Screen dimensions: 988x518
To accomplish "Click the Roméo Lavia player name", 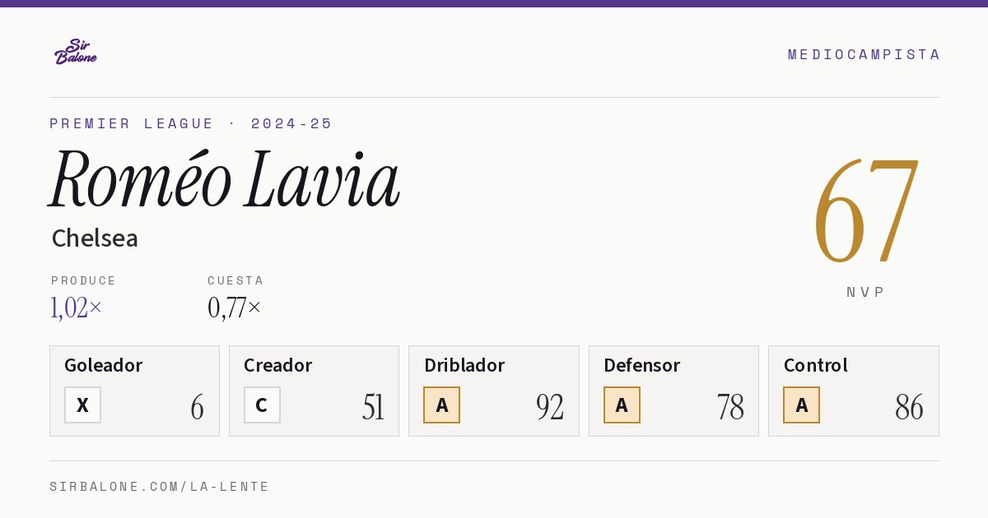I will [x=224, y=181].
